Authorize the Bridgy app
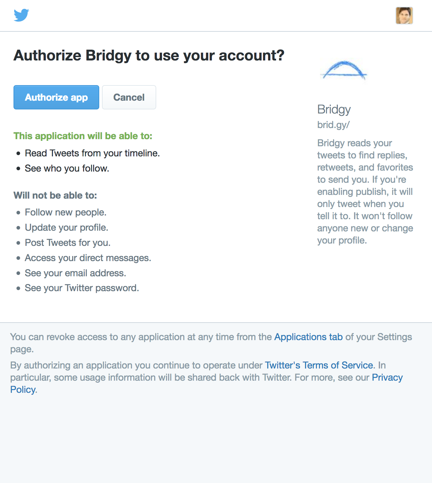Screen dimensions: 432x483 [56, 97]
